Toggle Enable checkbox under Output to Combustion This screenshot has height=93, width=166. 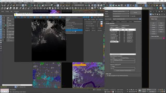click(x=111, y=67)
